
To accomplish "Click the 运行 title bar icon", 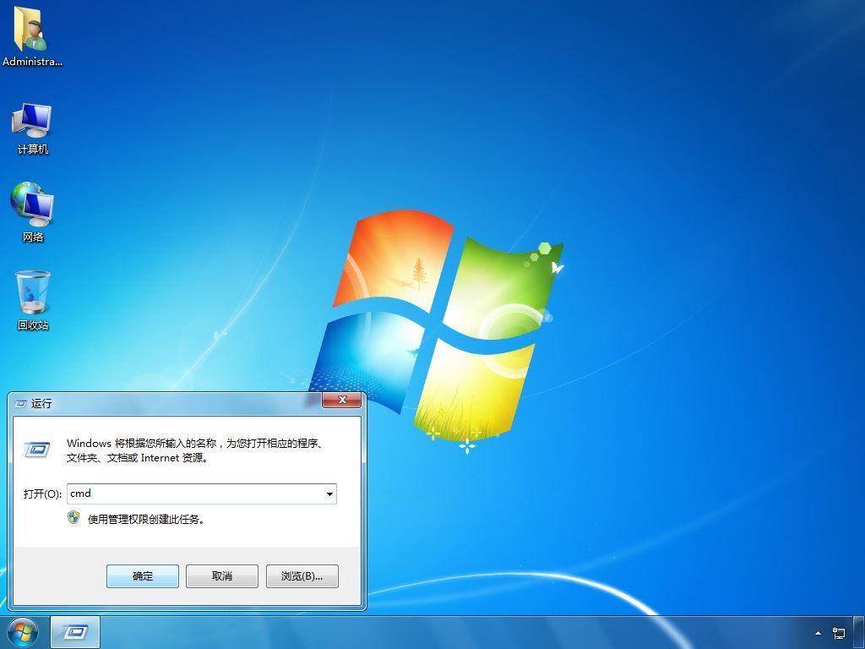I will [20, 404].
